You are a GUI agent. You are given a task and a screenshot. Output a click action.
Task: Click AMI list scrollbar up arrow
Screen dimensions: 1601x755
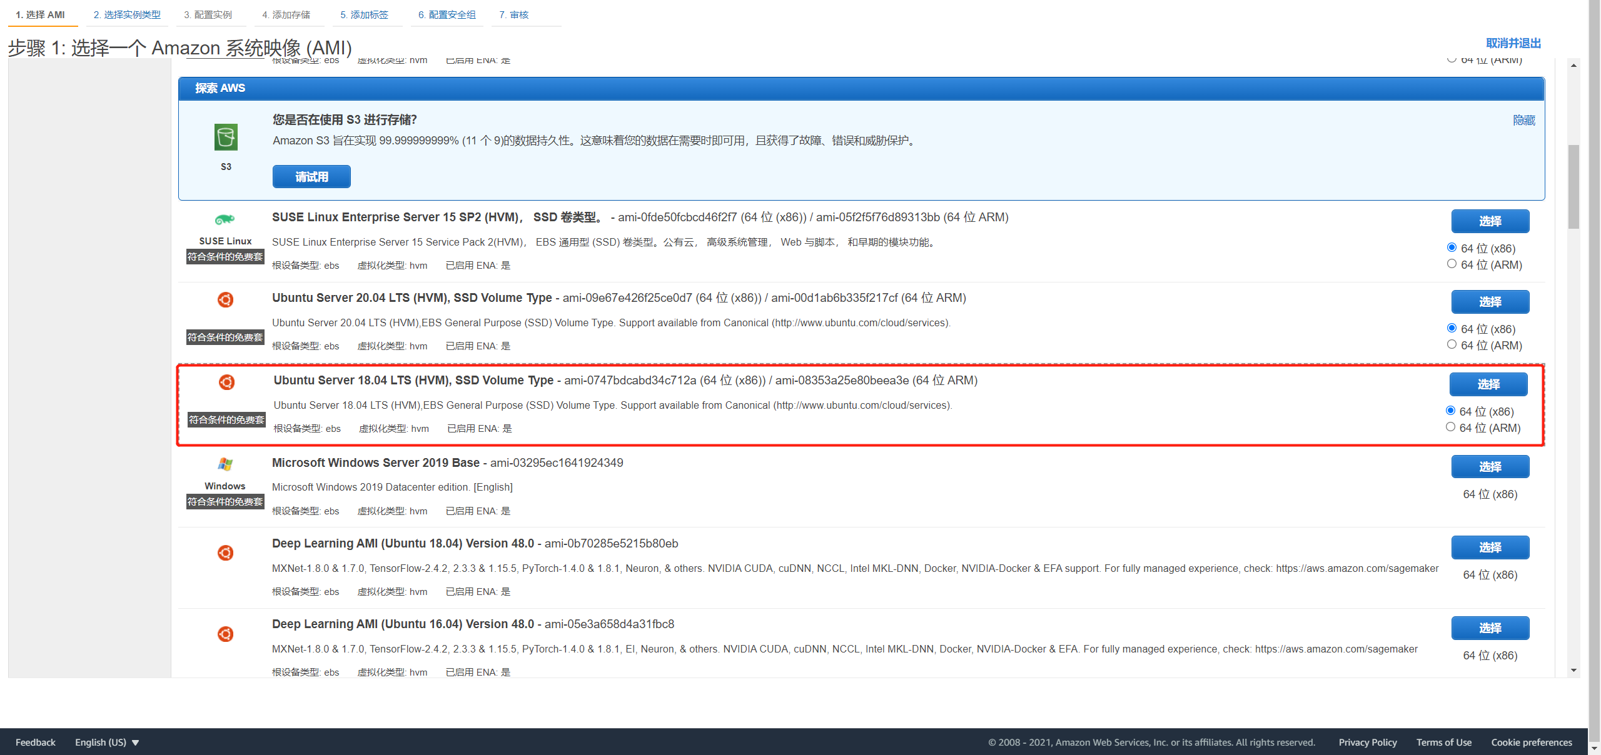point(1573,65)
